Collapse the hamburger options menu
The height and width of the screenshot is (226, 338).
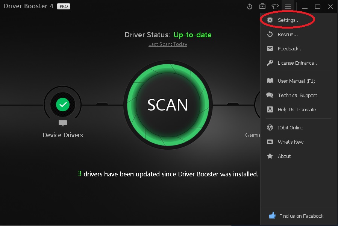[288, 6]
